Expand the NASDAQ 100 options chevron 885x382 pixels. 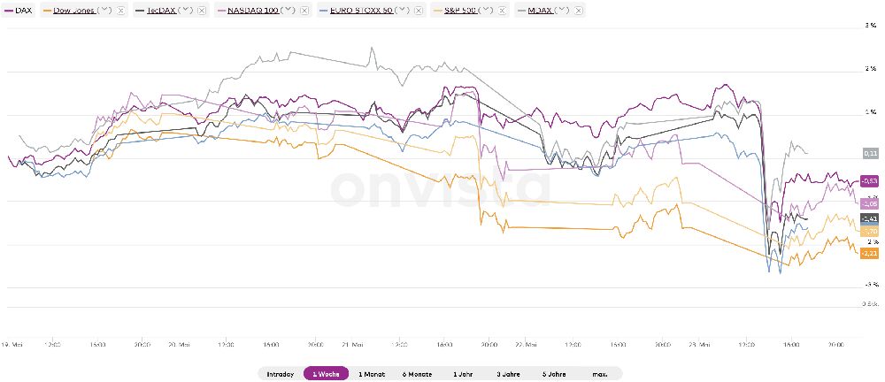coord(289,11)
